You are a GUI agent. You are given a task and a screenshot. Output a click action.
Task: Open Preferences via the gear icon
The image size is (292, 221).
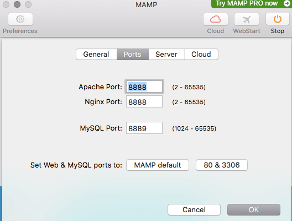tap(20, 19)
